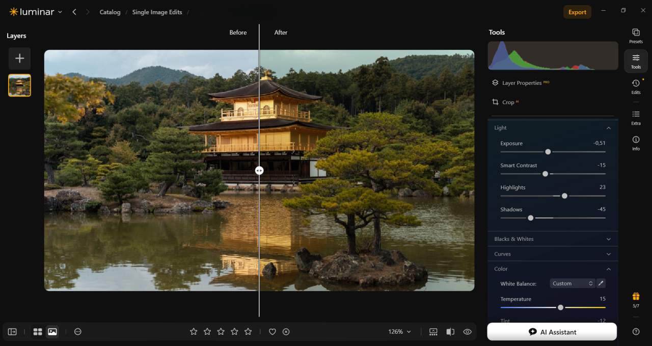Click the histogram display

tap(553, 56)
